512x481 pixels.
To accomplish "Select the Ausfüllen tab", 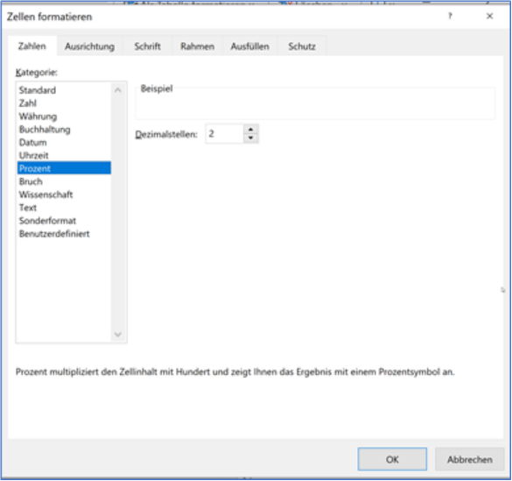I will 250,46.
